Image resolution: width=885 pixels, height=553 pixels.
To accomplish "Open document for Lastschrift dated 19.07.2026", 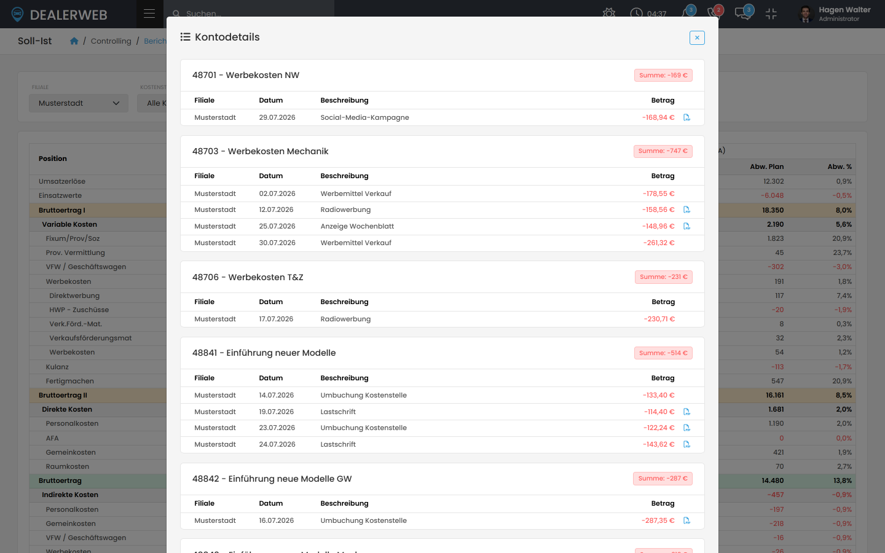I will (x=686, y=412).
